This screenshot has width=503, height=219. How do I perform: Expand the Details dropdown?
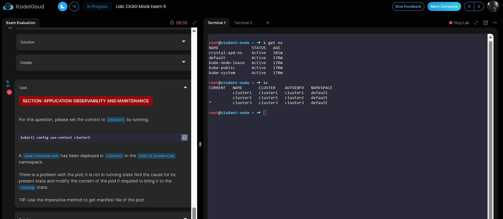[103, 63]
